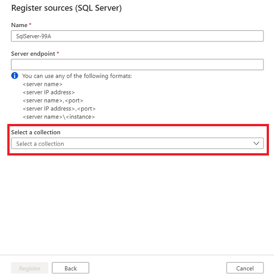Open the Select a collection combo box
Screen dimensions: 274x279
coord(132,144)
